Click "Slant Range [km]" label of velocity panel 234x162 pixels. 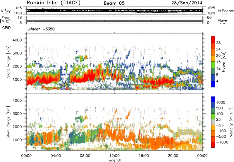coord(8,122)
